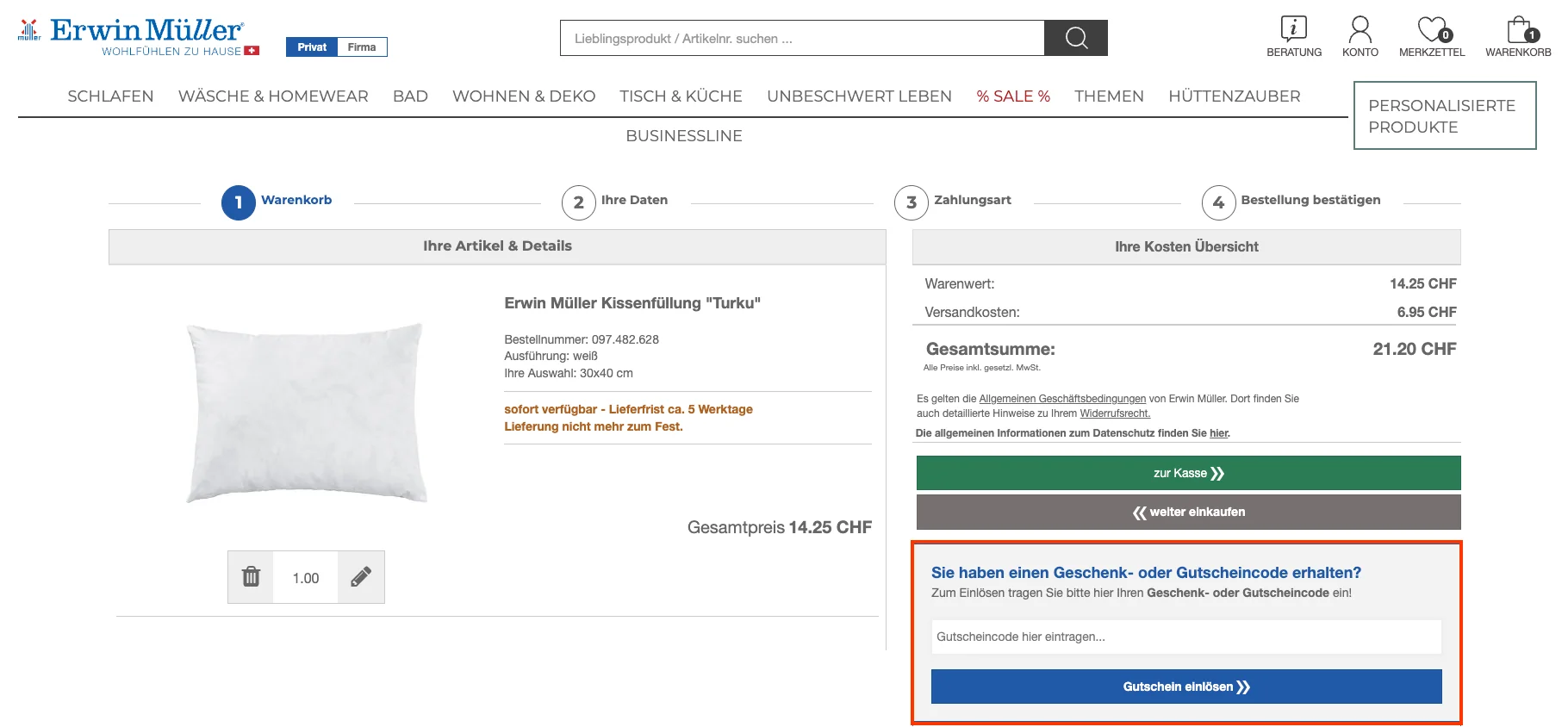Click the Erwin Müller logo
This screenshot has width=1568, height=727.
tap(139, 37)
